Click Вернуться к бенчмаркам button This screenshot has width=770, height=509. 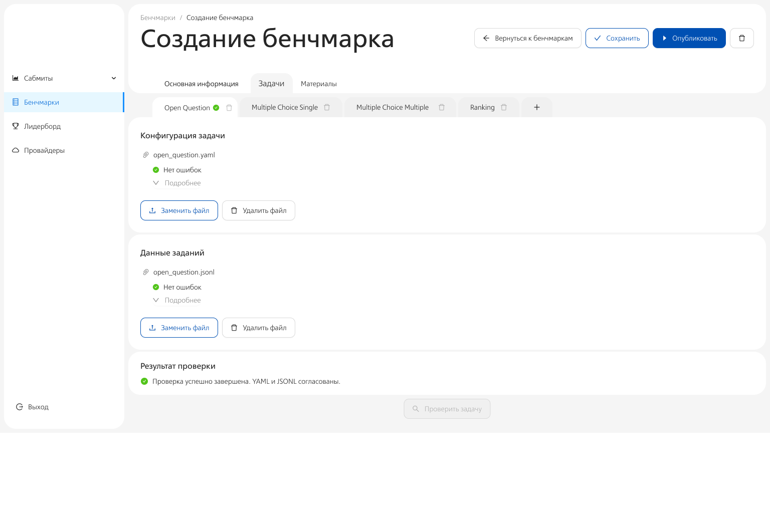[528, 38]
